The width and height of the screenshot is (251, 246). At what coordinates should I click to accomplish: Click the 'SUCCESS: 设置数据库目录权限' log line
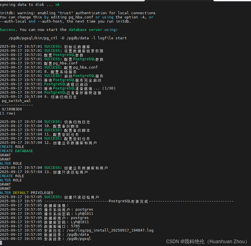tap(52, 51)
